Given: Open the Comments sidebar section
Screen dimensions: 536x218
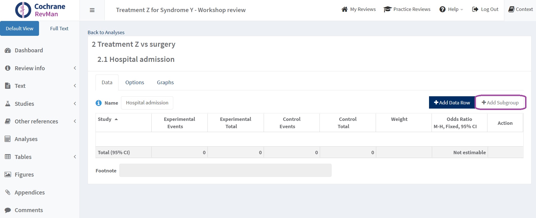Looking at the screenshot, I should tap(29, 210).
